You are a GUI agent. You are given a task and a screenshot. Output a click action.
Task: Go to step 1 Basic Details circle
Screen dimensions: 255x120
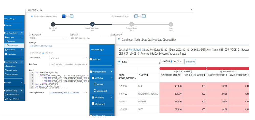[53, 24]
